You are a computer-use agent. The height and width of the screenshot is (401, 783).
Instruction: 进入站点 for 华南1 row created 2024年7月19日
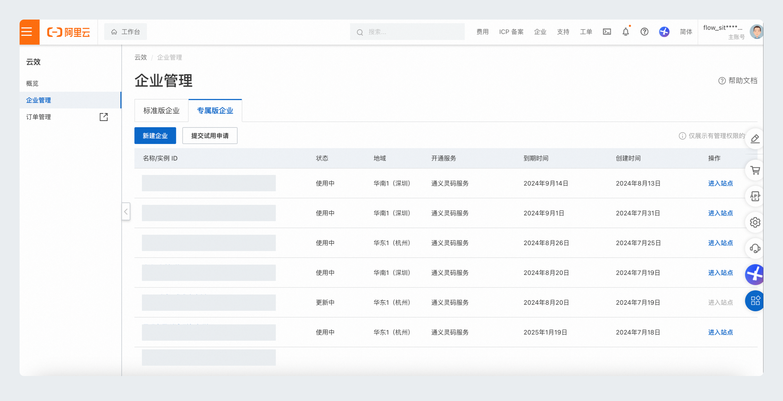[720, 272]
